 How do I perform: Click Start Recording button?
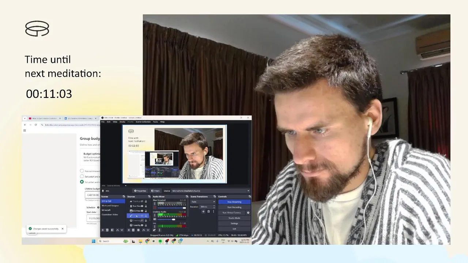tap(234, 207)
